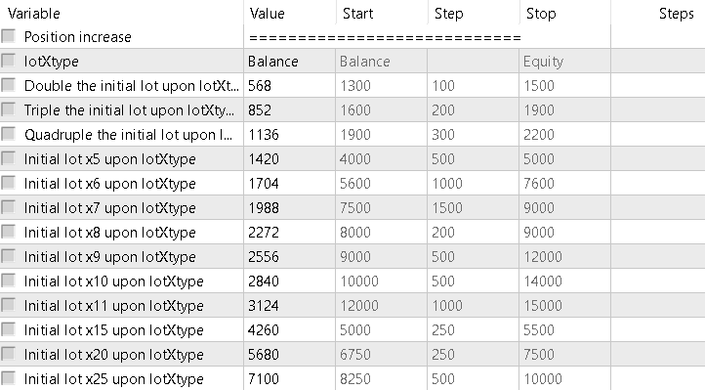The image size is (705, 390).
Task: Select the Stop value 2200
Action: point(564,135)
